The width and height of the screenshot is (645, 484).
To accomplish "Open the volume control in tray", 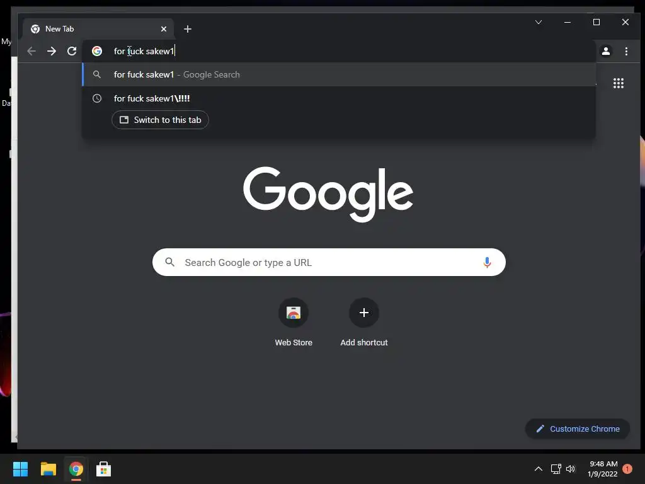I will point(571,469).
